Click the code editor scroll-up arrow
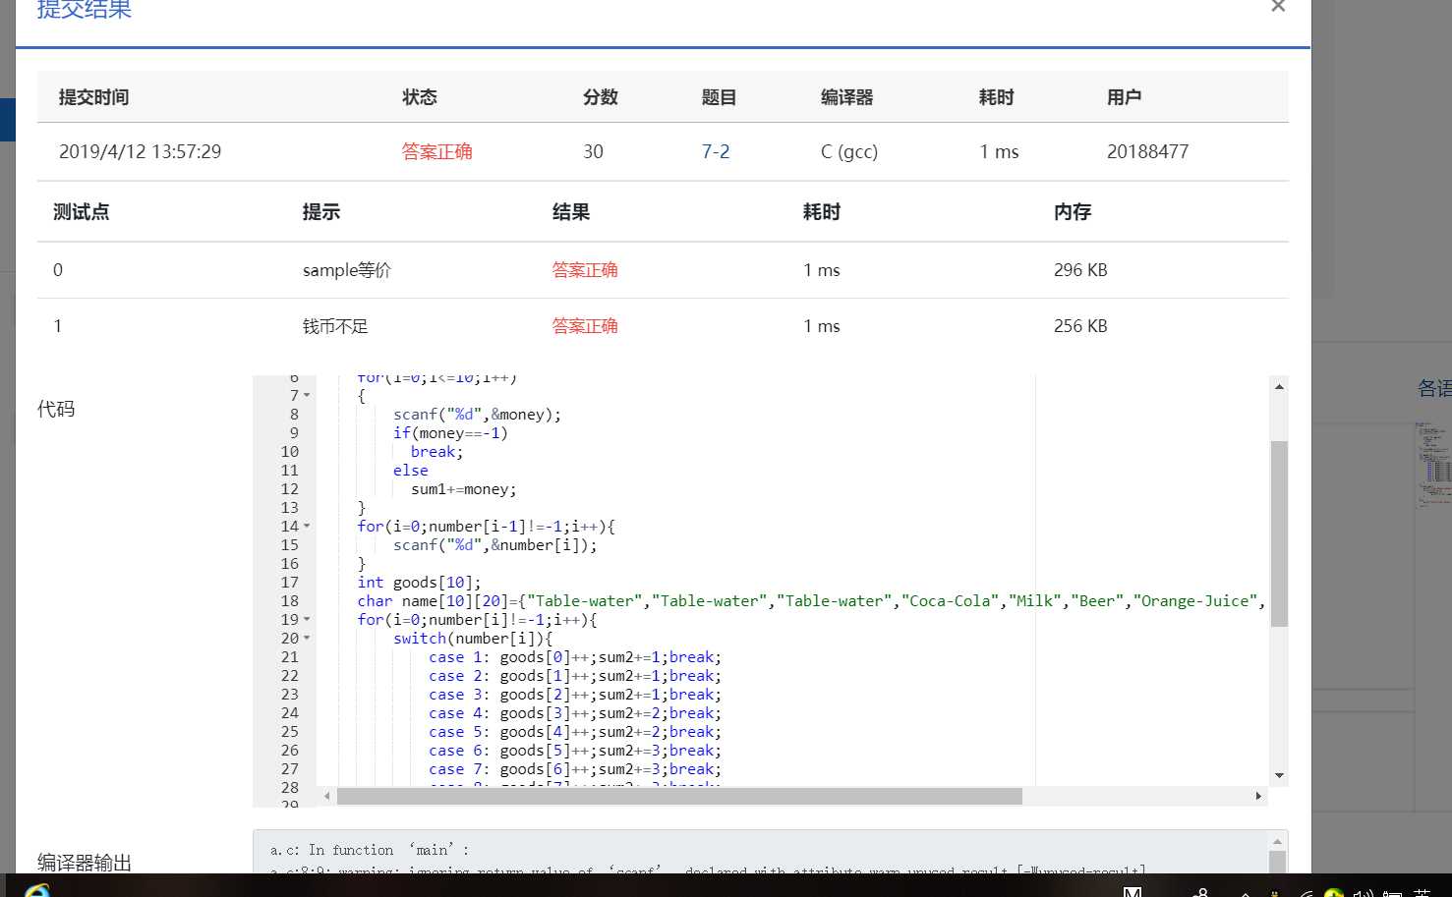This screenshot has height=897, width=1452. (x=1279, y=386)
